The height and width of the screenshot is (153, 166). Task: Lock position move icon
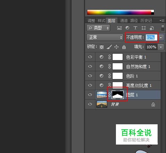click(x=116, y=47)
